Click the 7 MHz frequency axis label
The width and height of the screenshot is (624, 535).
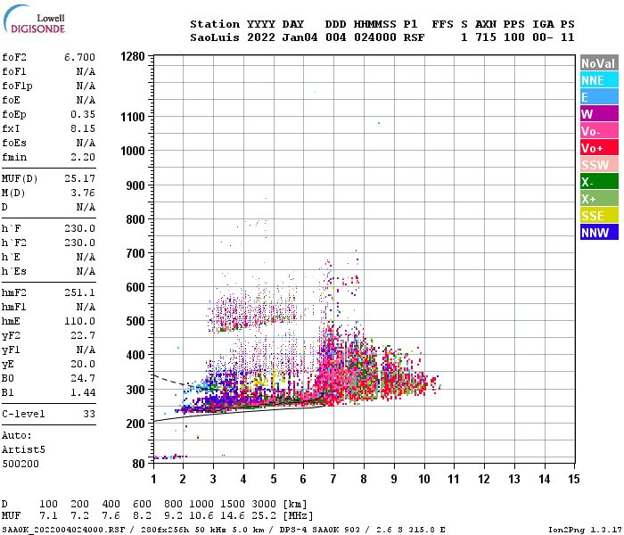pyautogui.click(x=333, y=479)
